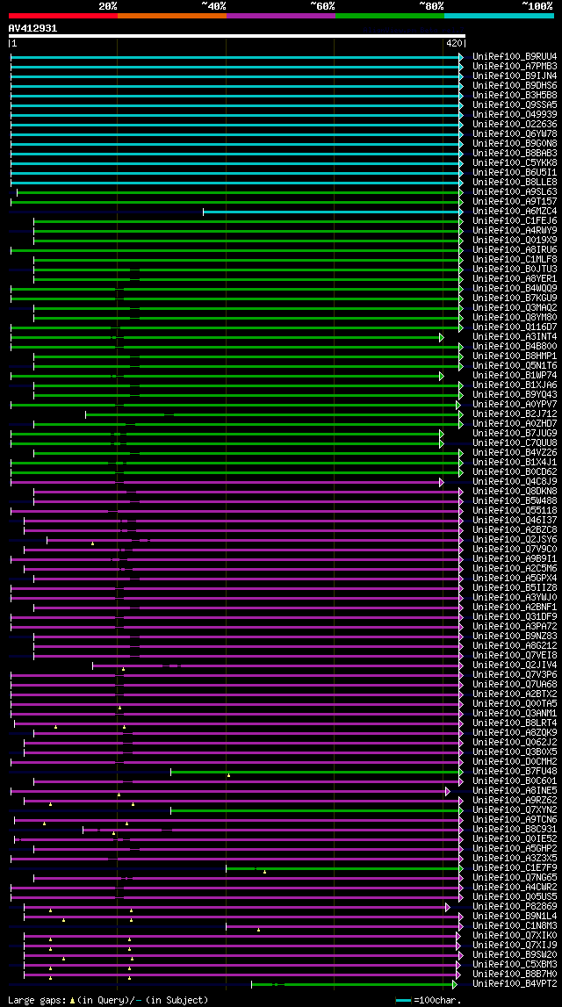Click the UniRef100_P82869 label
The height and width of the screenshot is (1007, 562).
pos(515,906)
